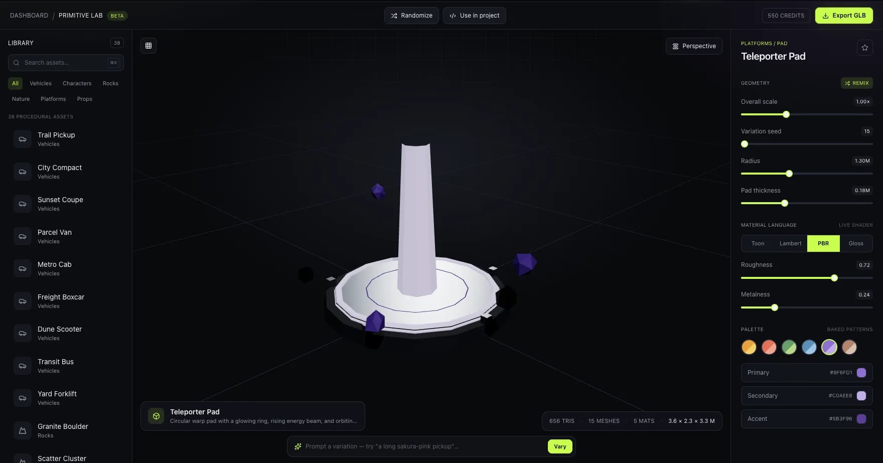Click the 550 Credits badge
This screenshot has height=463, width=883.
coord(786,16)
